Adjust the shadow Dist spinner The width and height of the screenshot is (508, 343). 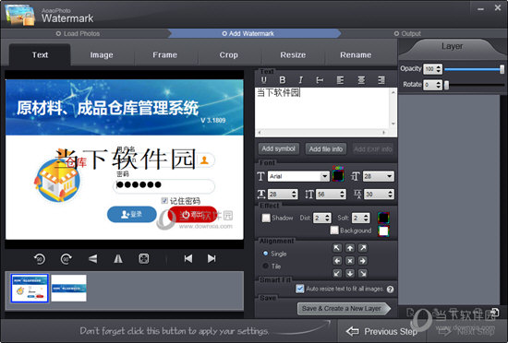[x=322, y=218]
